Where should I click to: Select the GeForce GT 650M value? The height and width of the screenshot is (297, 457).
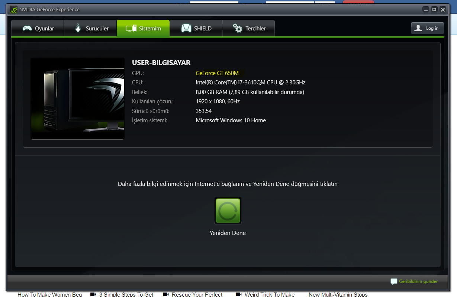point(217,73)
